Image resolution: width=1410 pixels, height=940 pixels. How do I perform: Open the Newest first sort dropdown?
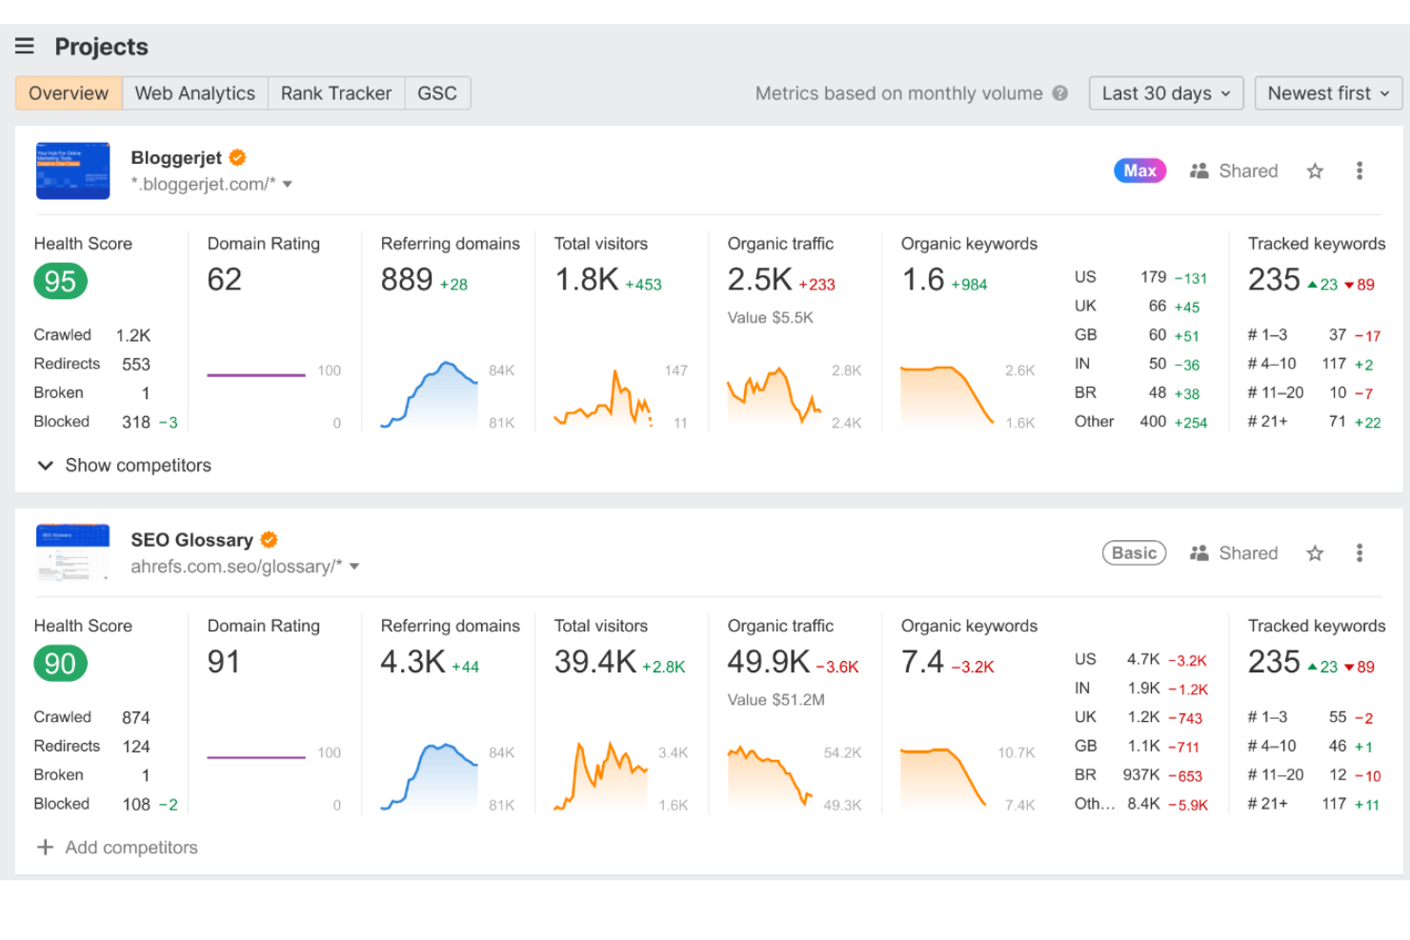click(1329, 93)
